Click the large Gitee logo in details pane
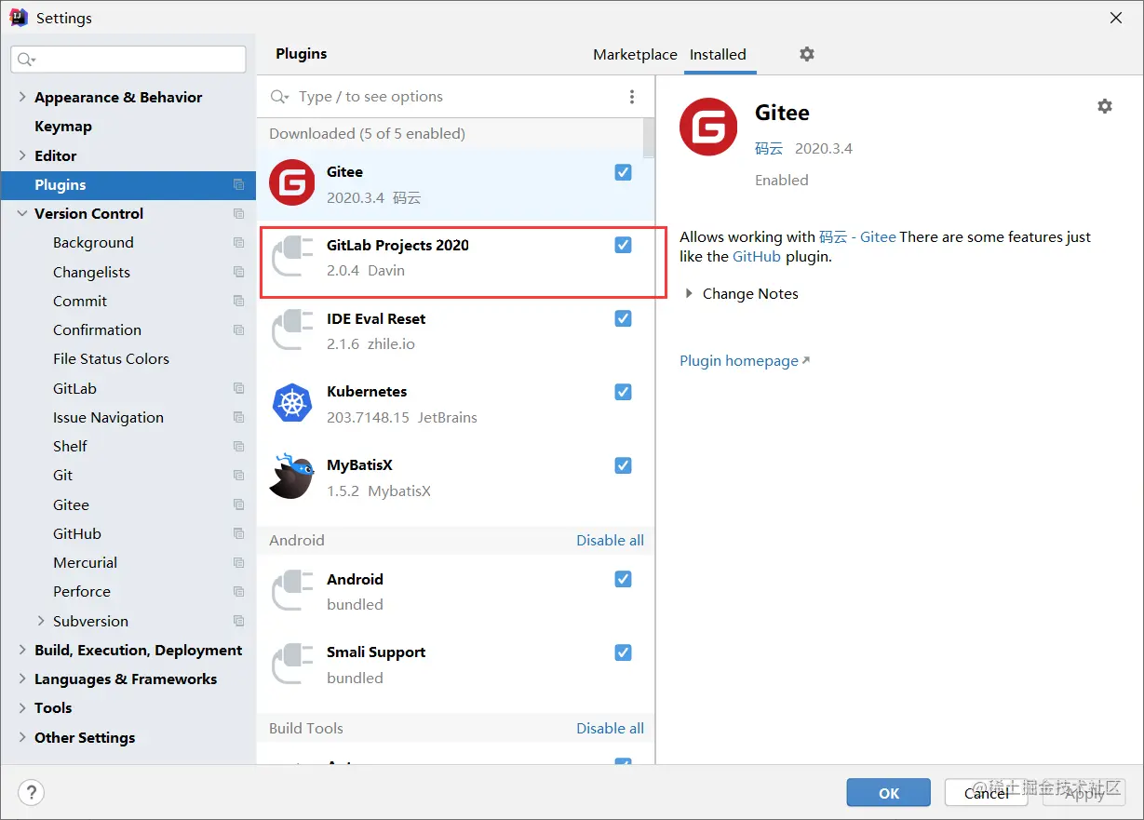The width and height of the screenshot is (1144, 820). coord(708,128)
